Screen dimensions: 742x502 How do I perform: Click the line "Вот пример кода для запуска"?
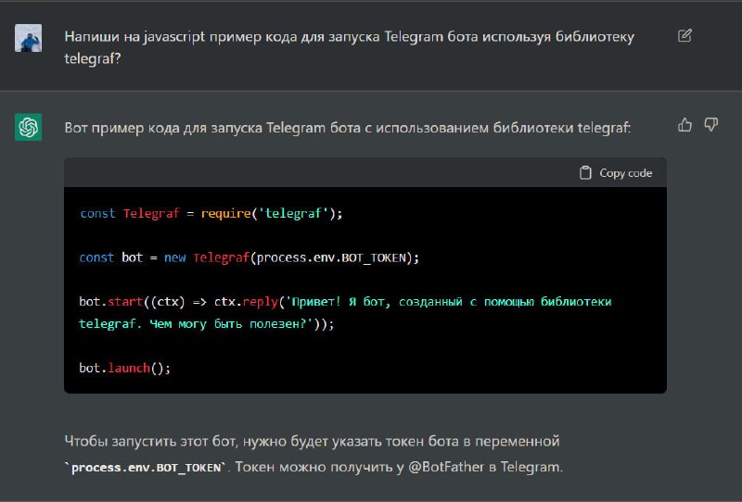pos(347,128)
